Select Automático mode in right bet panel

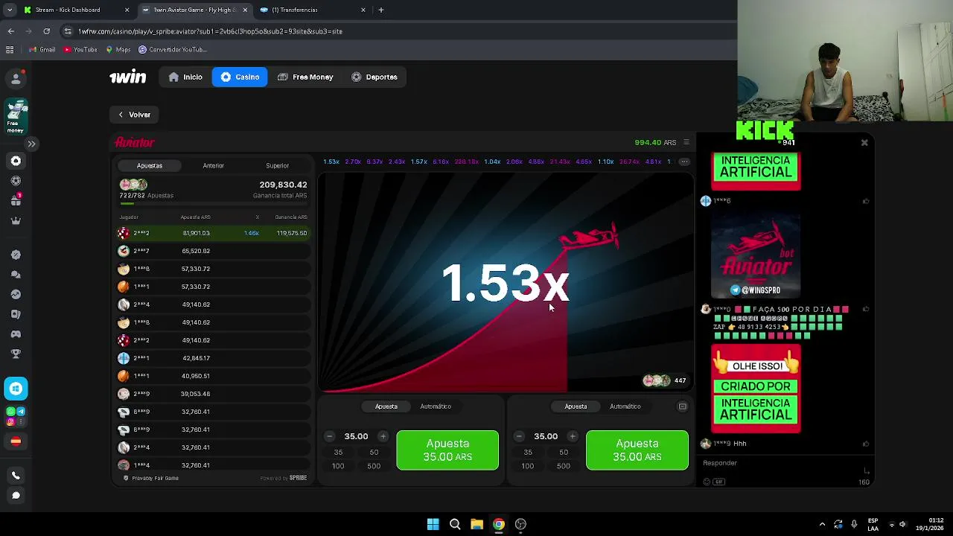pos(625,406)
